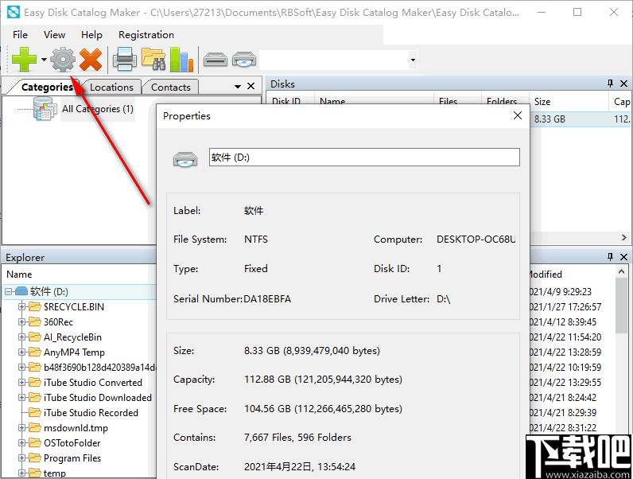Viewport: 633px width, 479px height.
Task: Switch to the Contacts tab
Action: pyautogui.click(x=171, y=87)
